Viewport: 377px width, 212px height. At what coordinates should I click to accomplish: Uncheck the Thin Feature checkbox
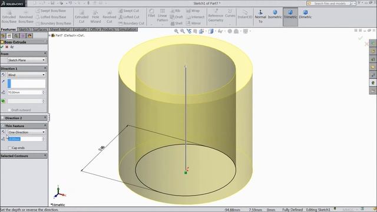pos(2,125)
